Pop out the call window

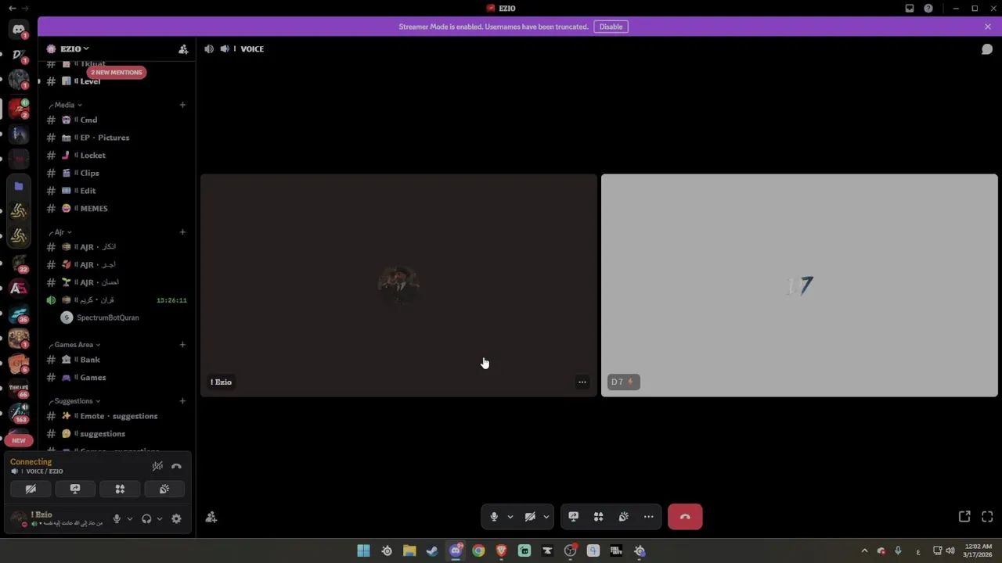(964, 517)
